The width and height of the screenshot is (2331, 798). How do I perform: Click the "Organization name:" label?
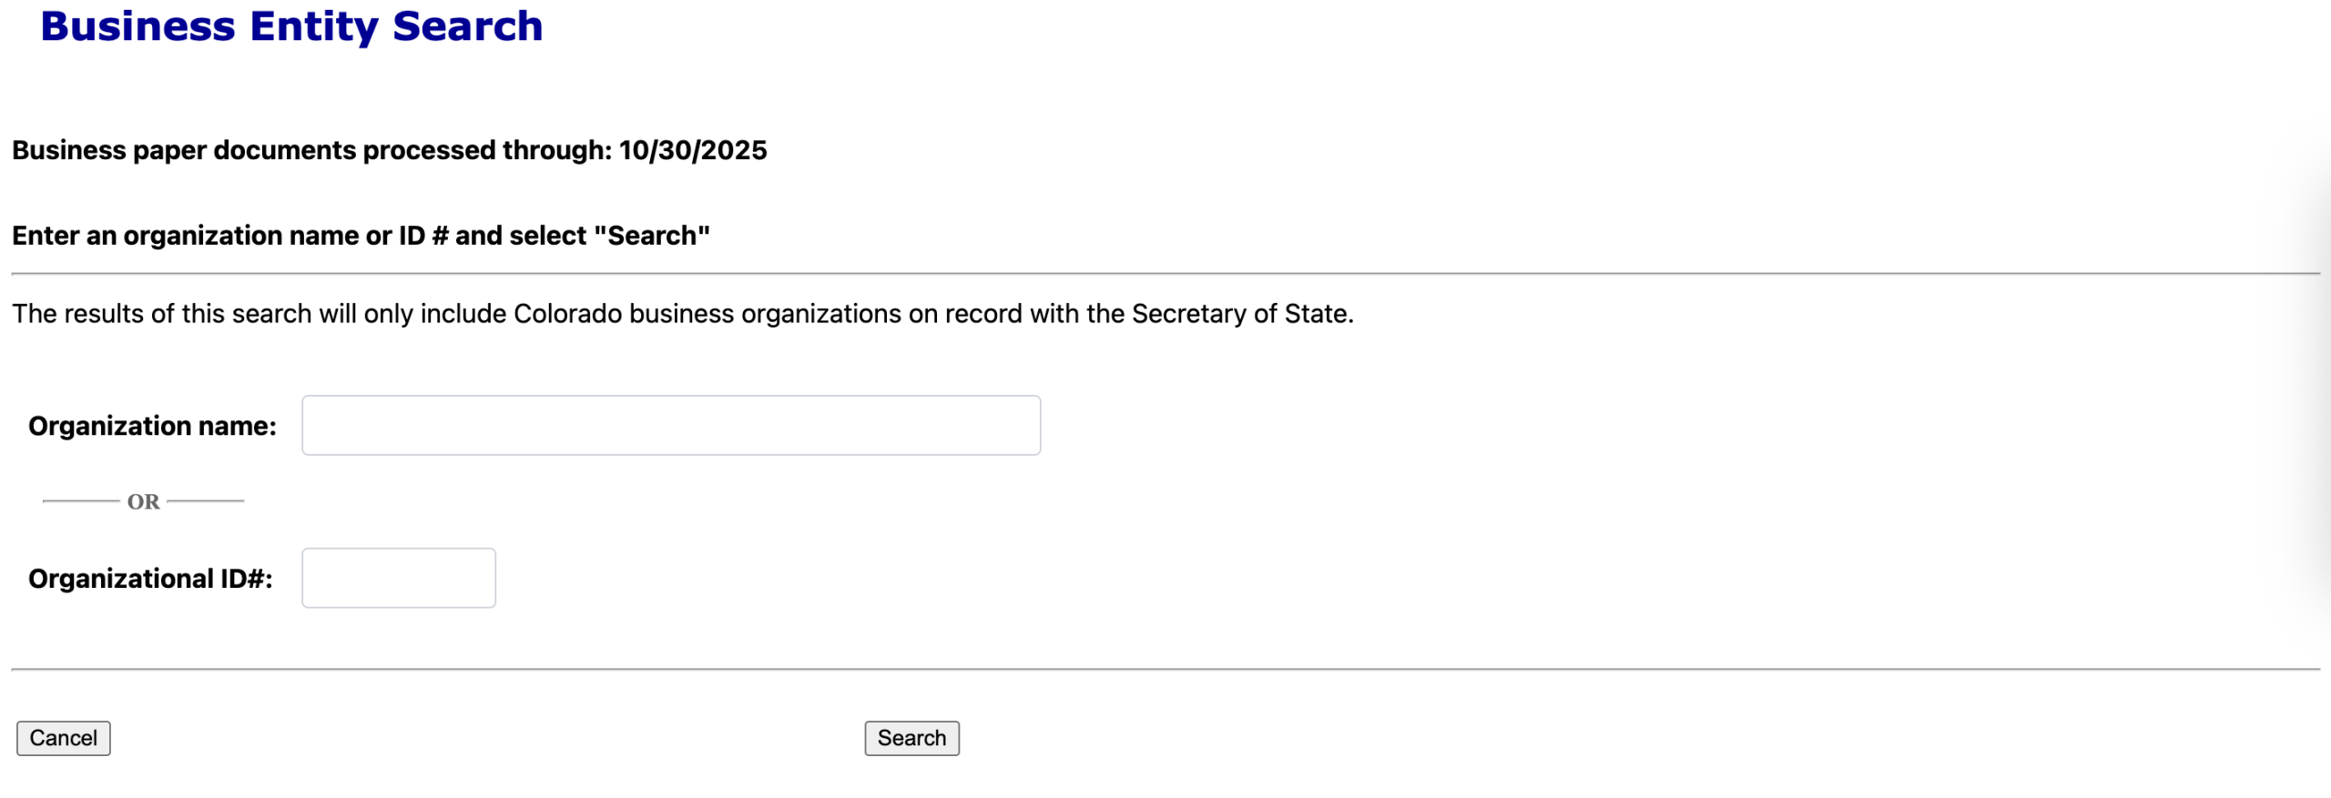[152, 426]
